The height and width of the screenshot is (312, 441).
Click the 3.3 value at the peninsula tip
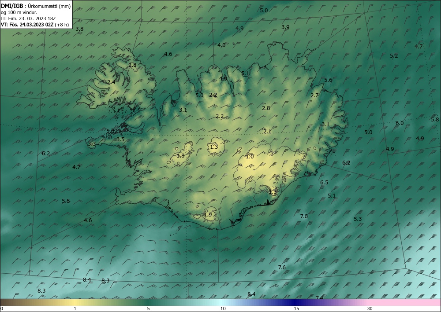pos(92,144)
